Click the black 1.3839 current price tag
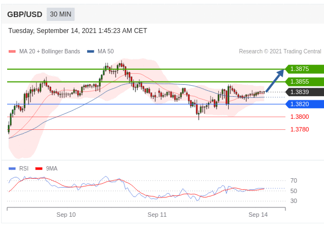This screenshot has width=324, height=225. tap(305, 92)
